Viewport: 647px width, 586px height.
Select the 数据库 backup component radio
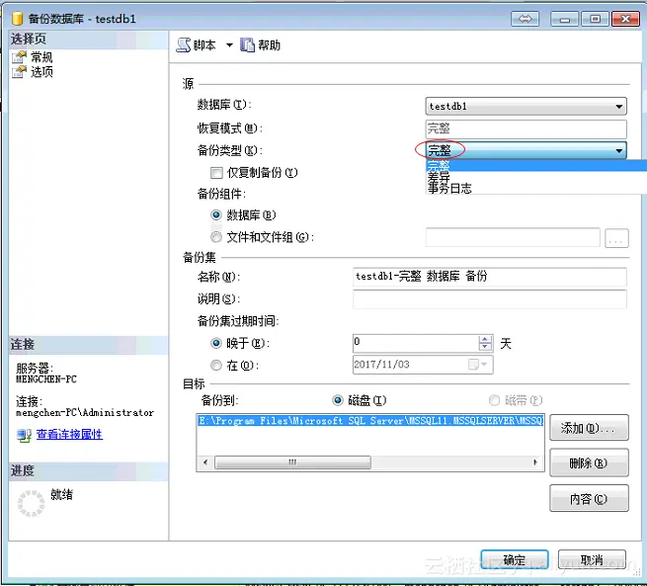tap(216, 215)
